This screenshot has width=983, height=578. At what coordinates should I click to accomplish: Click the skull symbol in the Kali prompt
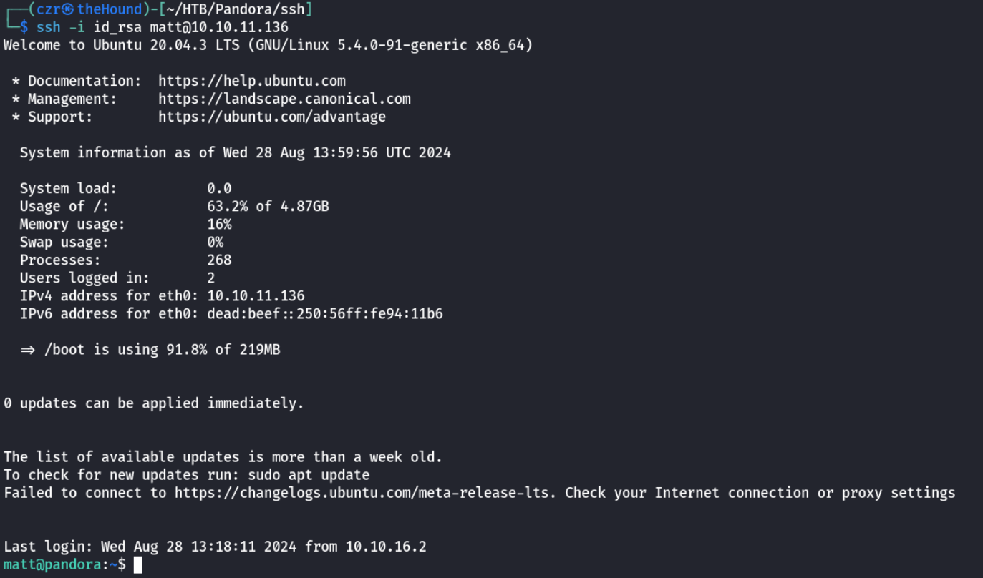tap(68, 9)
